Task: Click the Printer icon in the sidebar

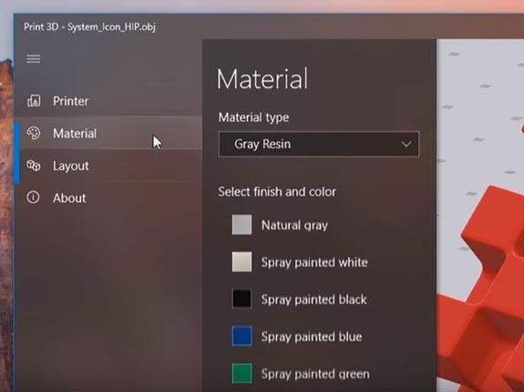Action: 34,100
